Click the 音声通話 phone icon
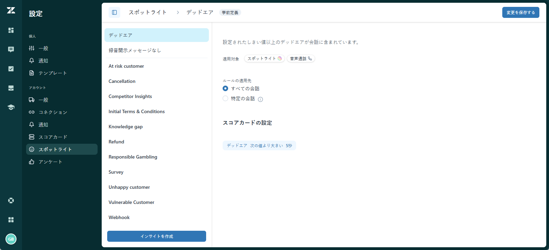549x250 pixels. tap(310, 58)
